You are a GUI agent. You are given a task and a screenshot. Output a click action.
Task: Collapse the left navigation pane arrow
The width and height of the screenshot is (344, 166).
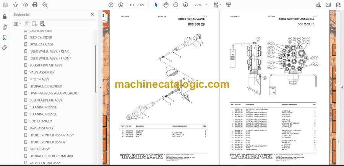click(x=101, y=87)
